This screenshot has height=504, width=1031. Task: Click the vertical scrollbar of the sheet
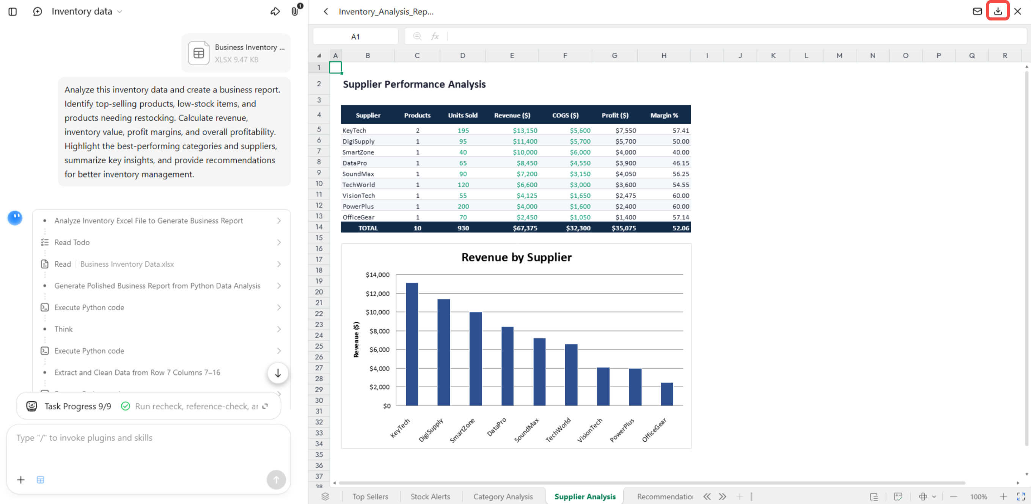[x=1026, y=258]
